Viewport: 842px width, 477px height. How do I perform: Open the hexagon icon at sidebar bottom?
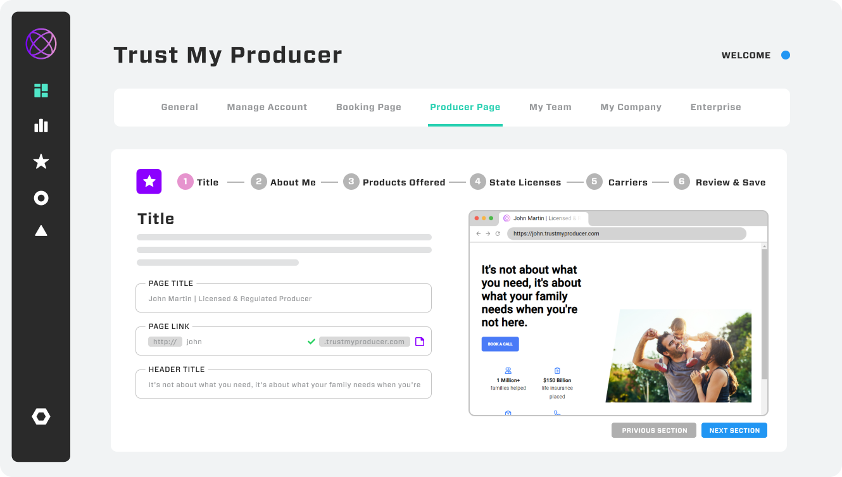(x=41, y=416)
